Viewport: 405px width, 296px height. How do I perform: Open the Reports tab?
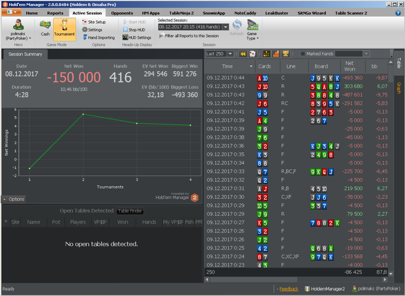pos(55,13)
